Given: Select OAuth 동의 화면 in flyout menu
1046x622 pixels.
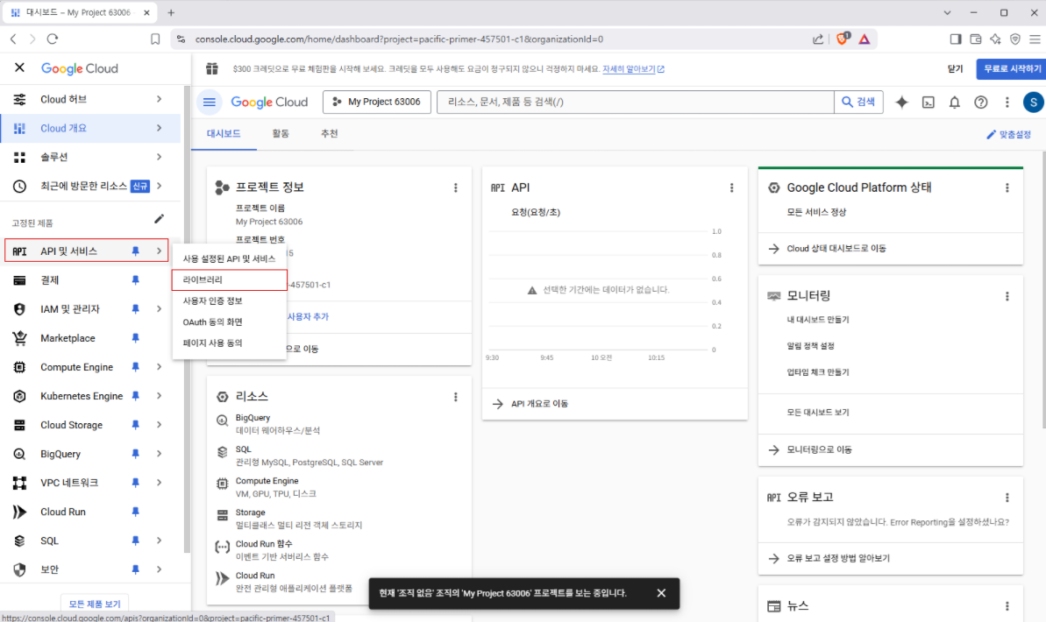Looking at the screenshot, I should click(229, 322).
